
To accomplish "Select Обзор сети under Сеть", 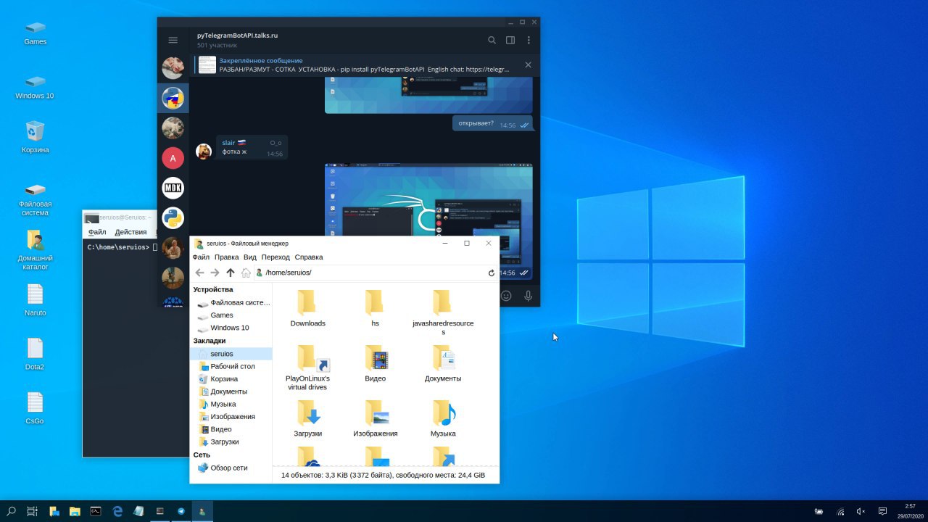I will [231, 468].
